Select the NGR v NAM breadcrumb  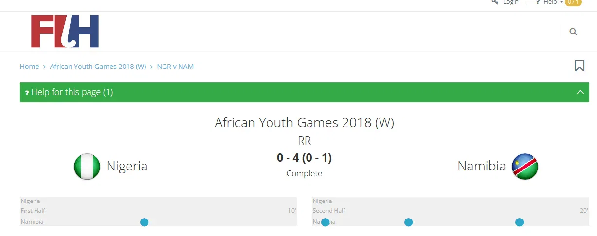pos(175,67)
